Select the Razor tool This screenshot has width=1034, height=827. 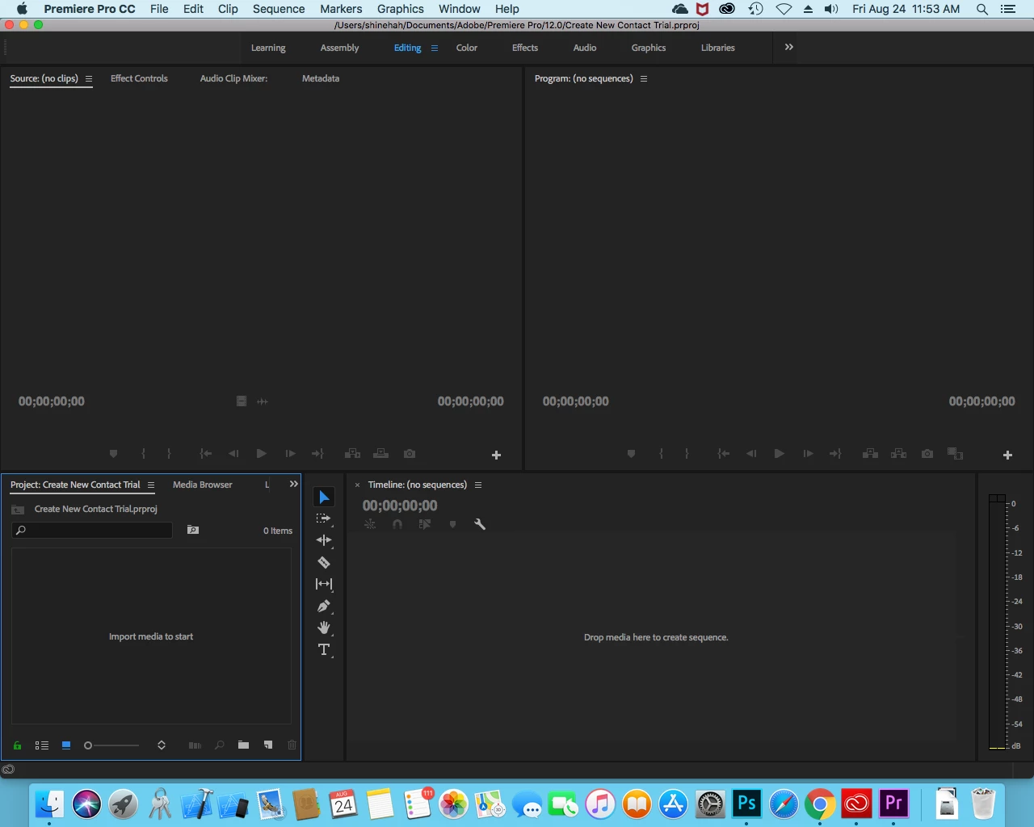pyautogui.click(x=324, y=562)
